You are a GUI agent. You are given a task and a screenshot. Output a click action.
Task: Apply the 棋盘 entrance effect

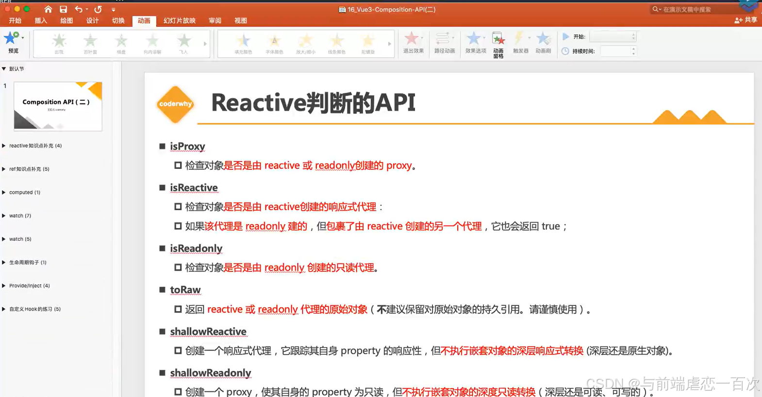click(121, 44)
